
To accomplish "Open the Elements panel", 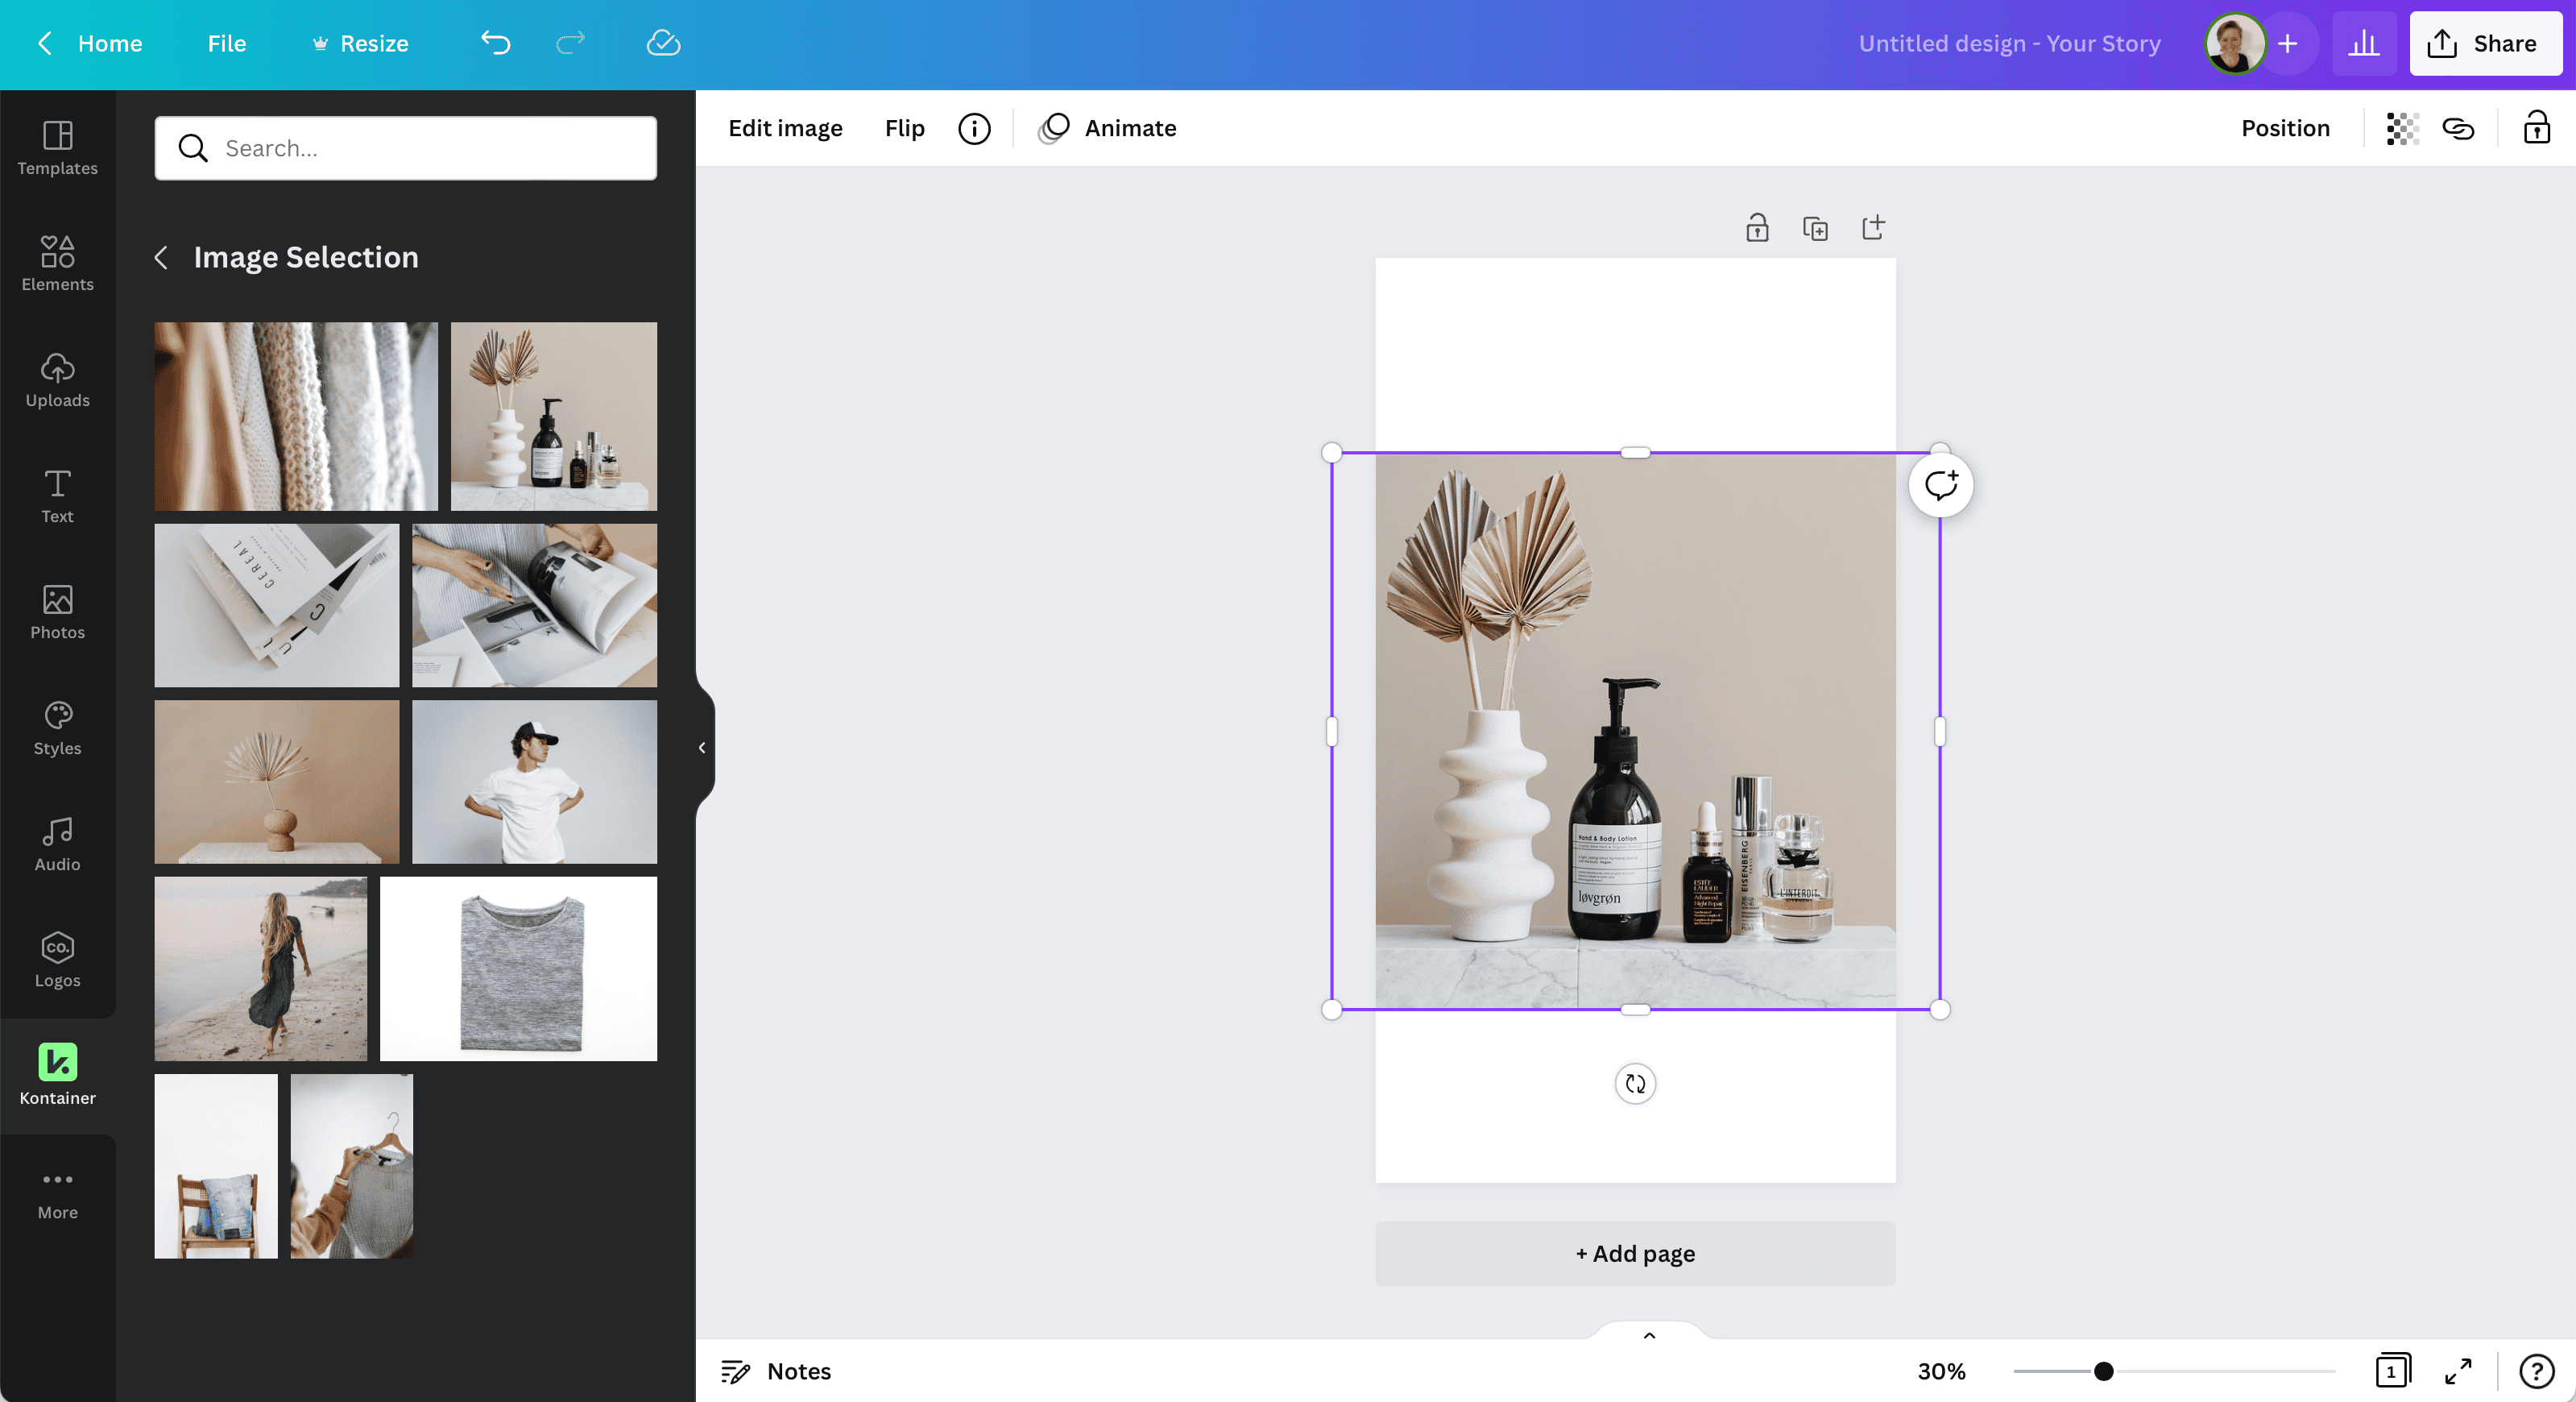I will tap(57, 263).
